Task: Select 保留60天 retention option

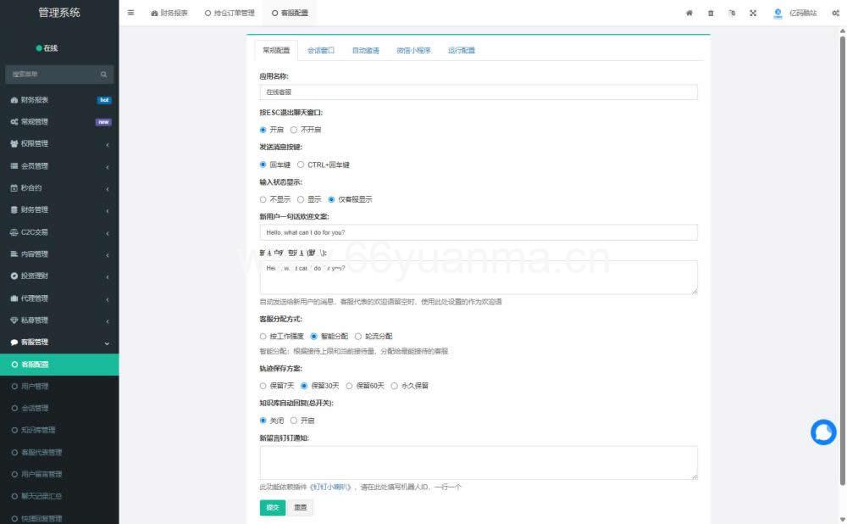Action: click(349, 386)
